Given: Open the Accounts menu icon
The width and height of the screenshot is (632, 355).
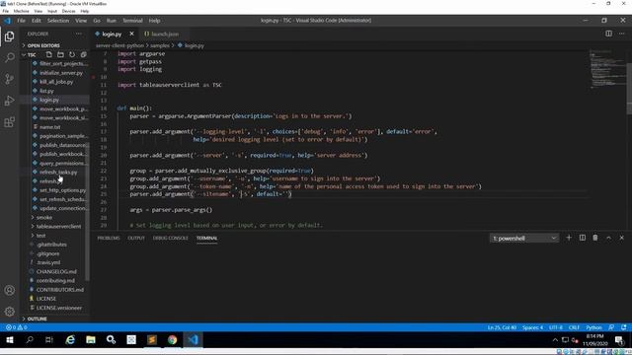Looking at the screenshot, I should click(x=9, y=290).
